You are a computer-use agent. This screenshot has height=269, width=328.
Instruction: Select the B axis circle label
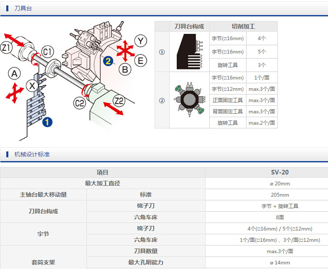tap(125, 69)
